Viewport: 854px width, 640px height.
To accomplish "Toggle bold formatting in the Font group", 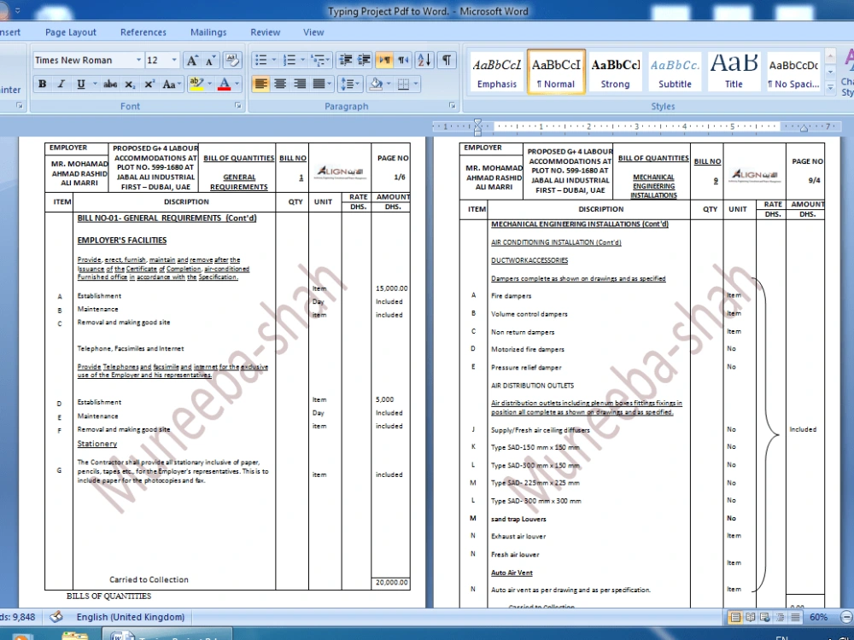I will 41,84.
